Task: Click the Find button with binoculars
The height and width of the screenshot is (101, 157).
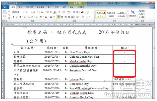Action: (x=142, y=11)
